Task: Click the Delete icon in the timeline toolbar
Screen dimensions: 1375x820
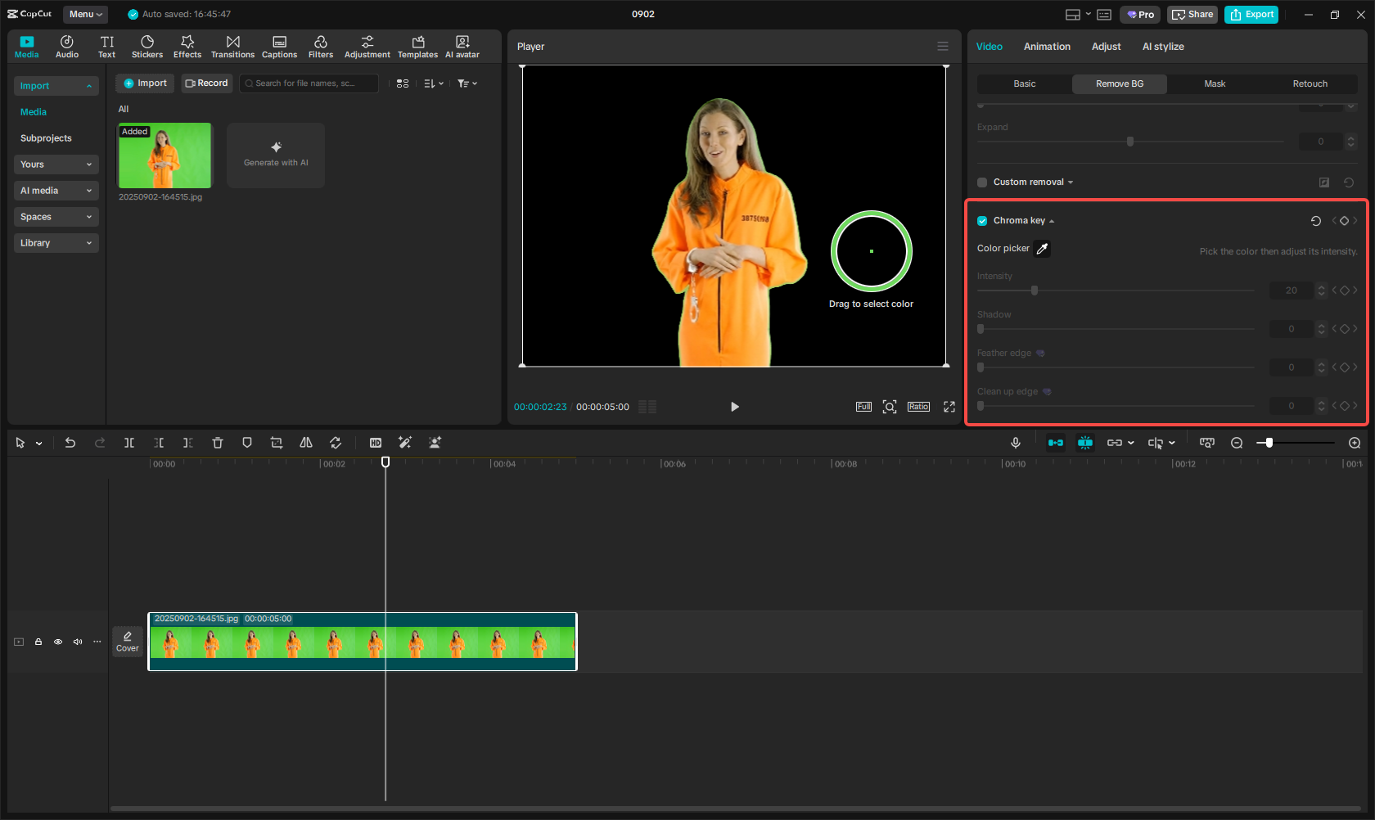Action: tap(218, 443)
